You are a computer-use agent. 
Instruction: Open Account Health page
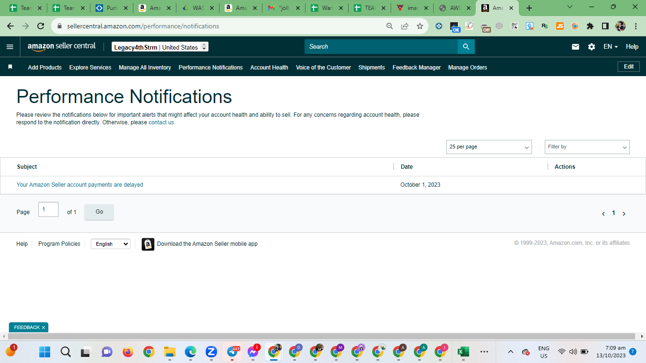pyautogui.click(x=269, y=68)
